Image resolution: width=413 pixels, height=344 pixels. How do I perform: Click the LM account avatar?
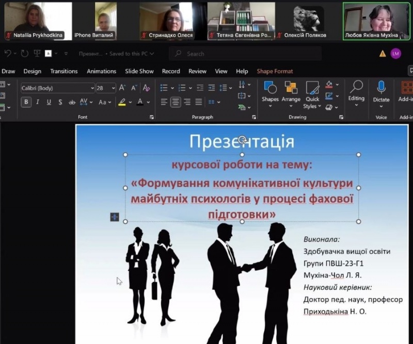point(395,53)
